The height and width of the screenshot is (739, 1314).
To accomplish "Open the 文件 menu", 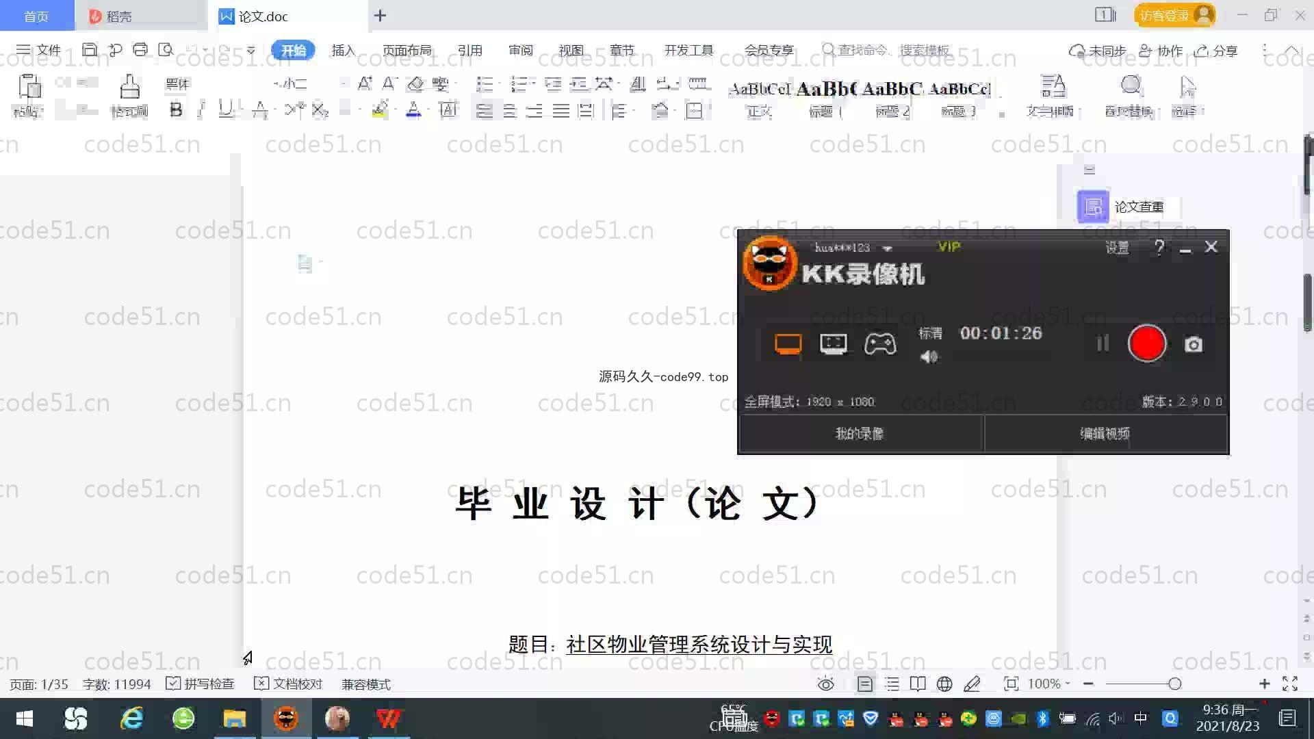I will coord(39,50).
